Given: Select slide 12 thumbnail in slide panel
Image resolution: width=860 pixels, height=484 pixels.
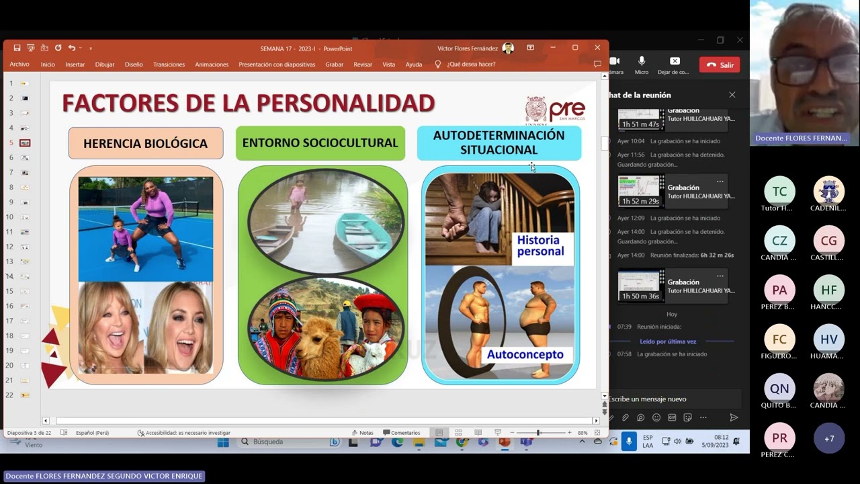Looking at the screenshot, I should coord(25,247).
